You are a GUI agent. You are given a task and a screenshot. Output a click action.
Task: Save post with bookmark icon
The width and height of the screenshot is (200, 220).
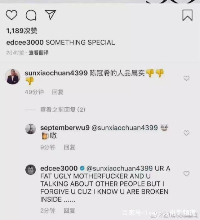(187, 15)
